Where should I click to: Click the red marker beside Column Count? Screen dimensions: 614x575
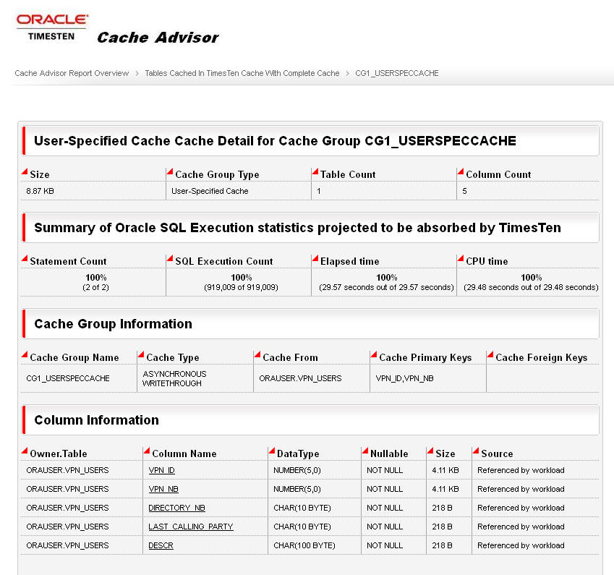[x=460, y=171]
